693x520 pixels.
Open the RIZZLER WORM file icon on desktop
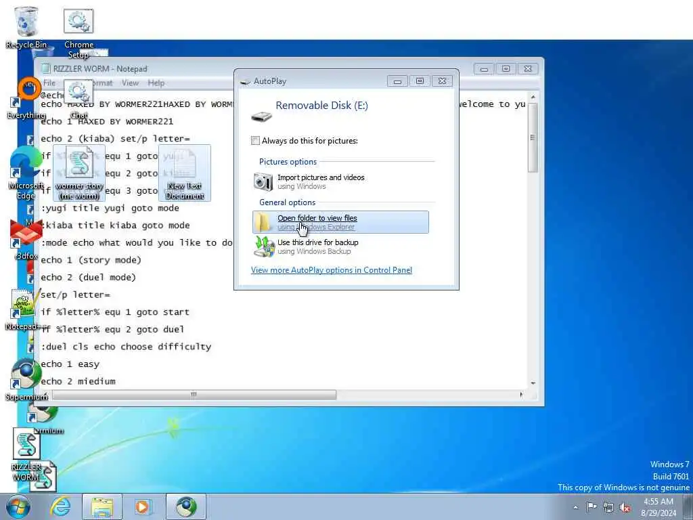[x=26, y=456]
